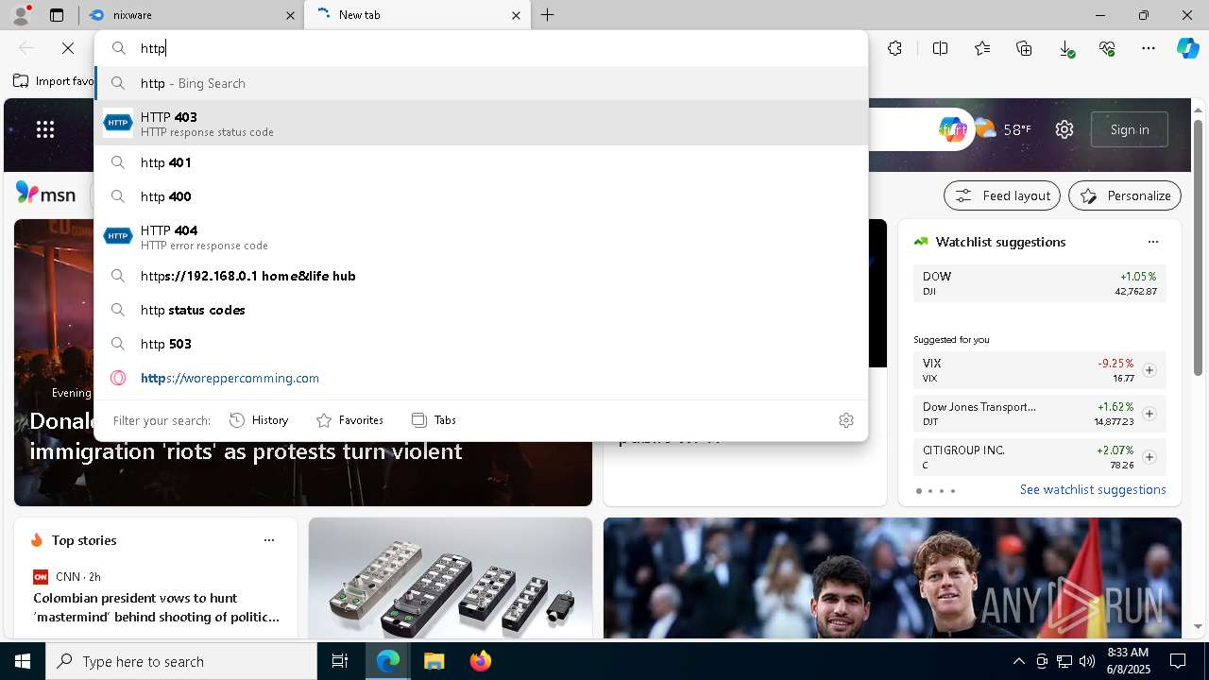The image size is (1209, 680).
Task: Open the Copilot sidebar icon
Action: pyautogui.click(x=1187, y=48)
